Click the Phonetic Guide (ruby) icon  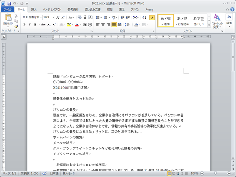(x=85, y=18)
